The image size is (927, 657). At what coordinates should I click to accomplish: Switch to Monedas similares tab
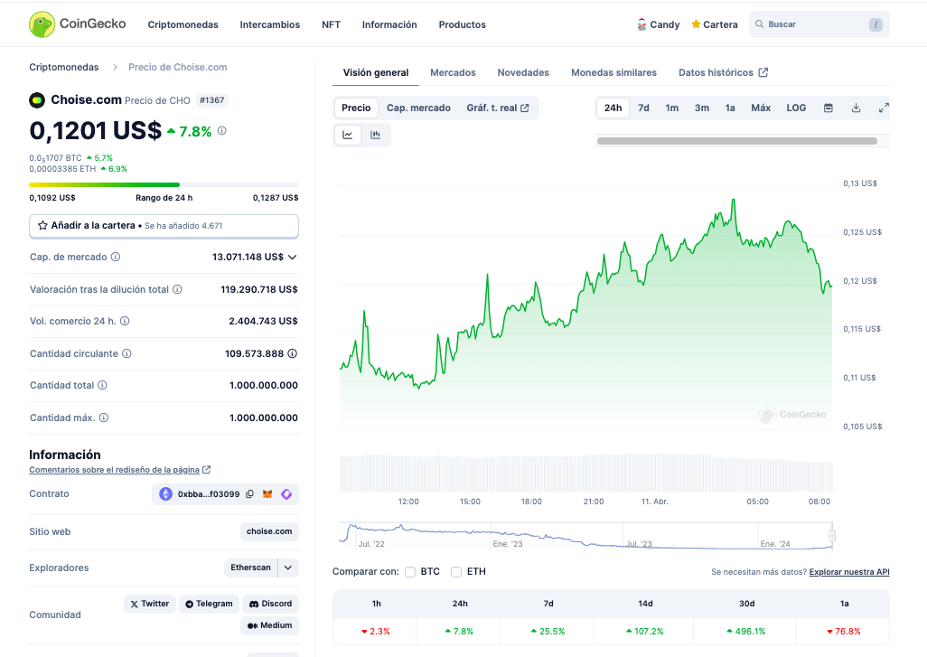[613, 72]
